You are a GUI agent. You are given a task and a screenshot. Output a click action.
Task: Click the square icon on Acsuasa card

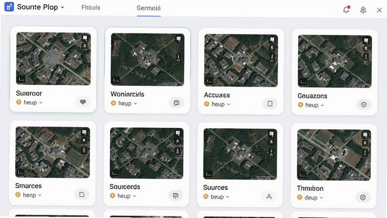click(x=270, y=104)
